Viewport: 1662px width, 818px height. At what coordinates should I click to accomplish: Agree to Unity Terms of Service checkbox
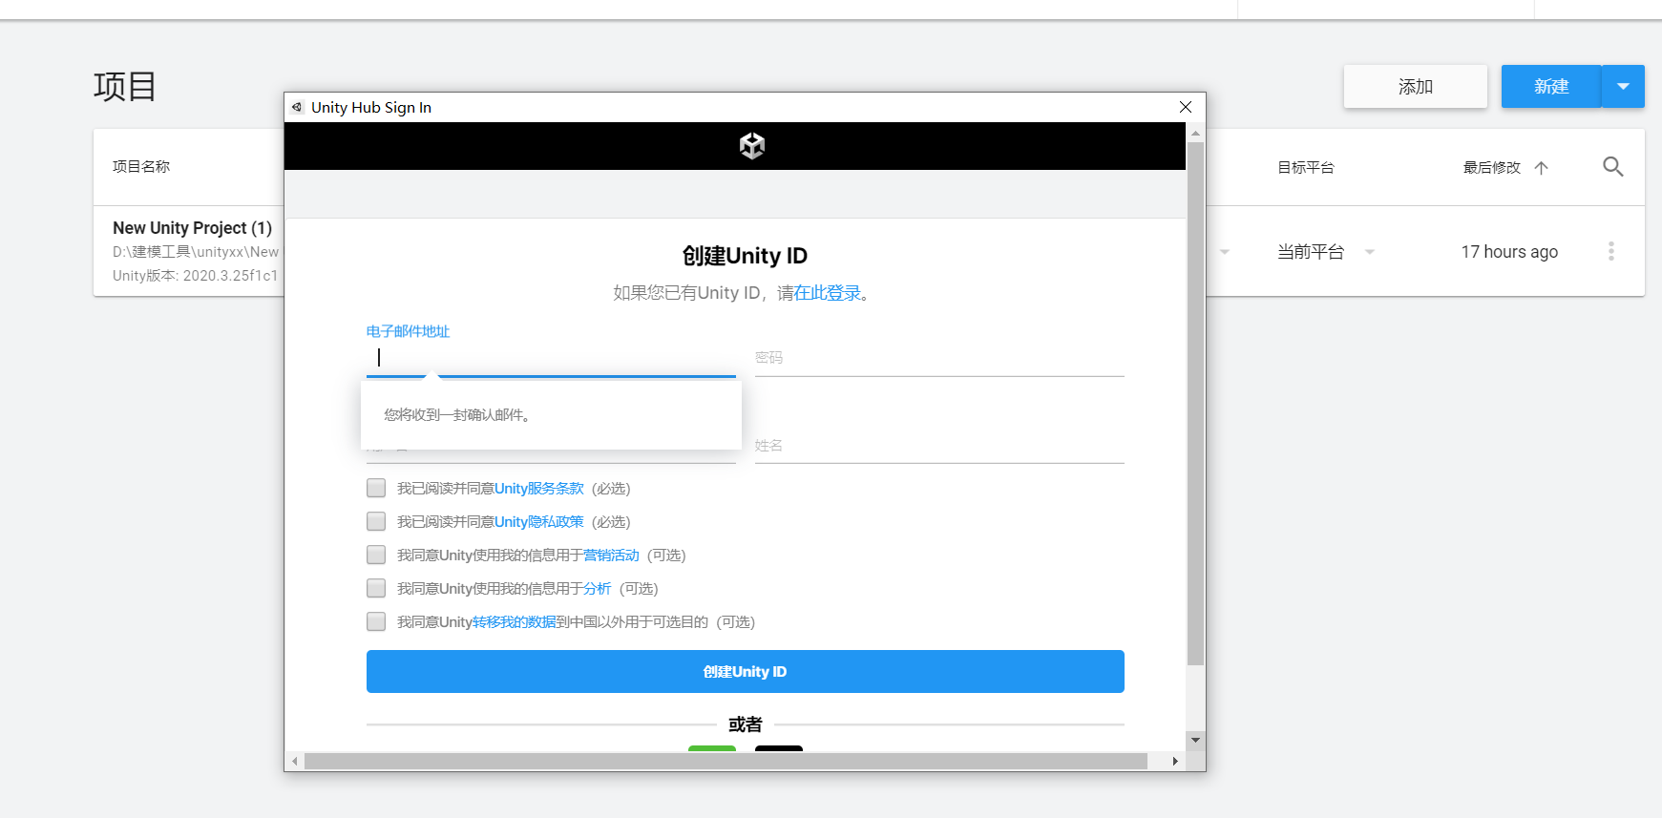pyautogui.click(x=376, y=488)
